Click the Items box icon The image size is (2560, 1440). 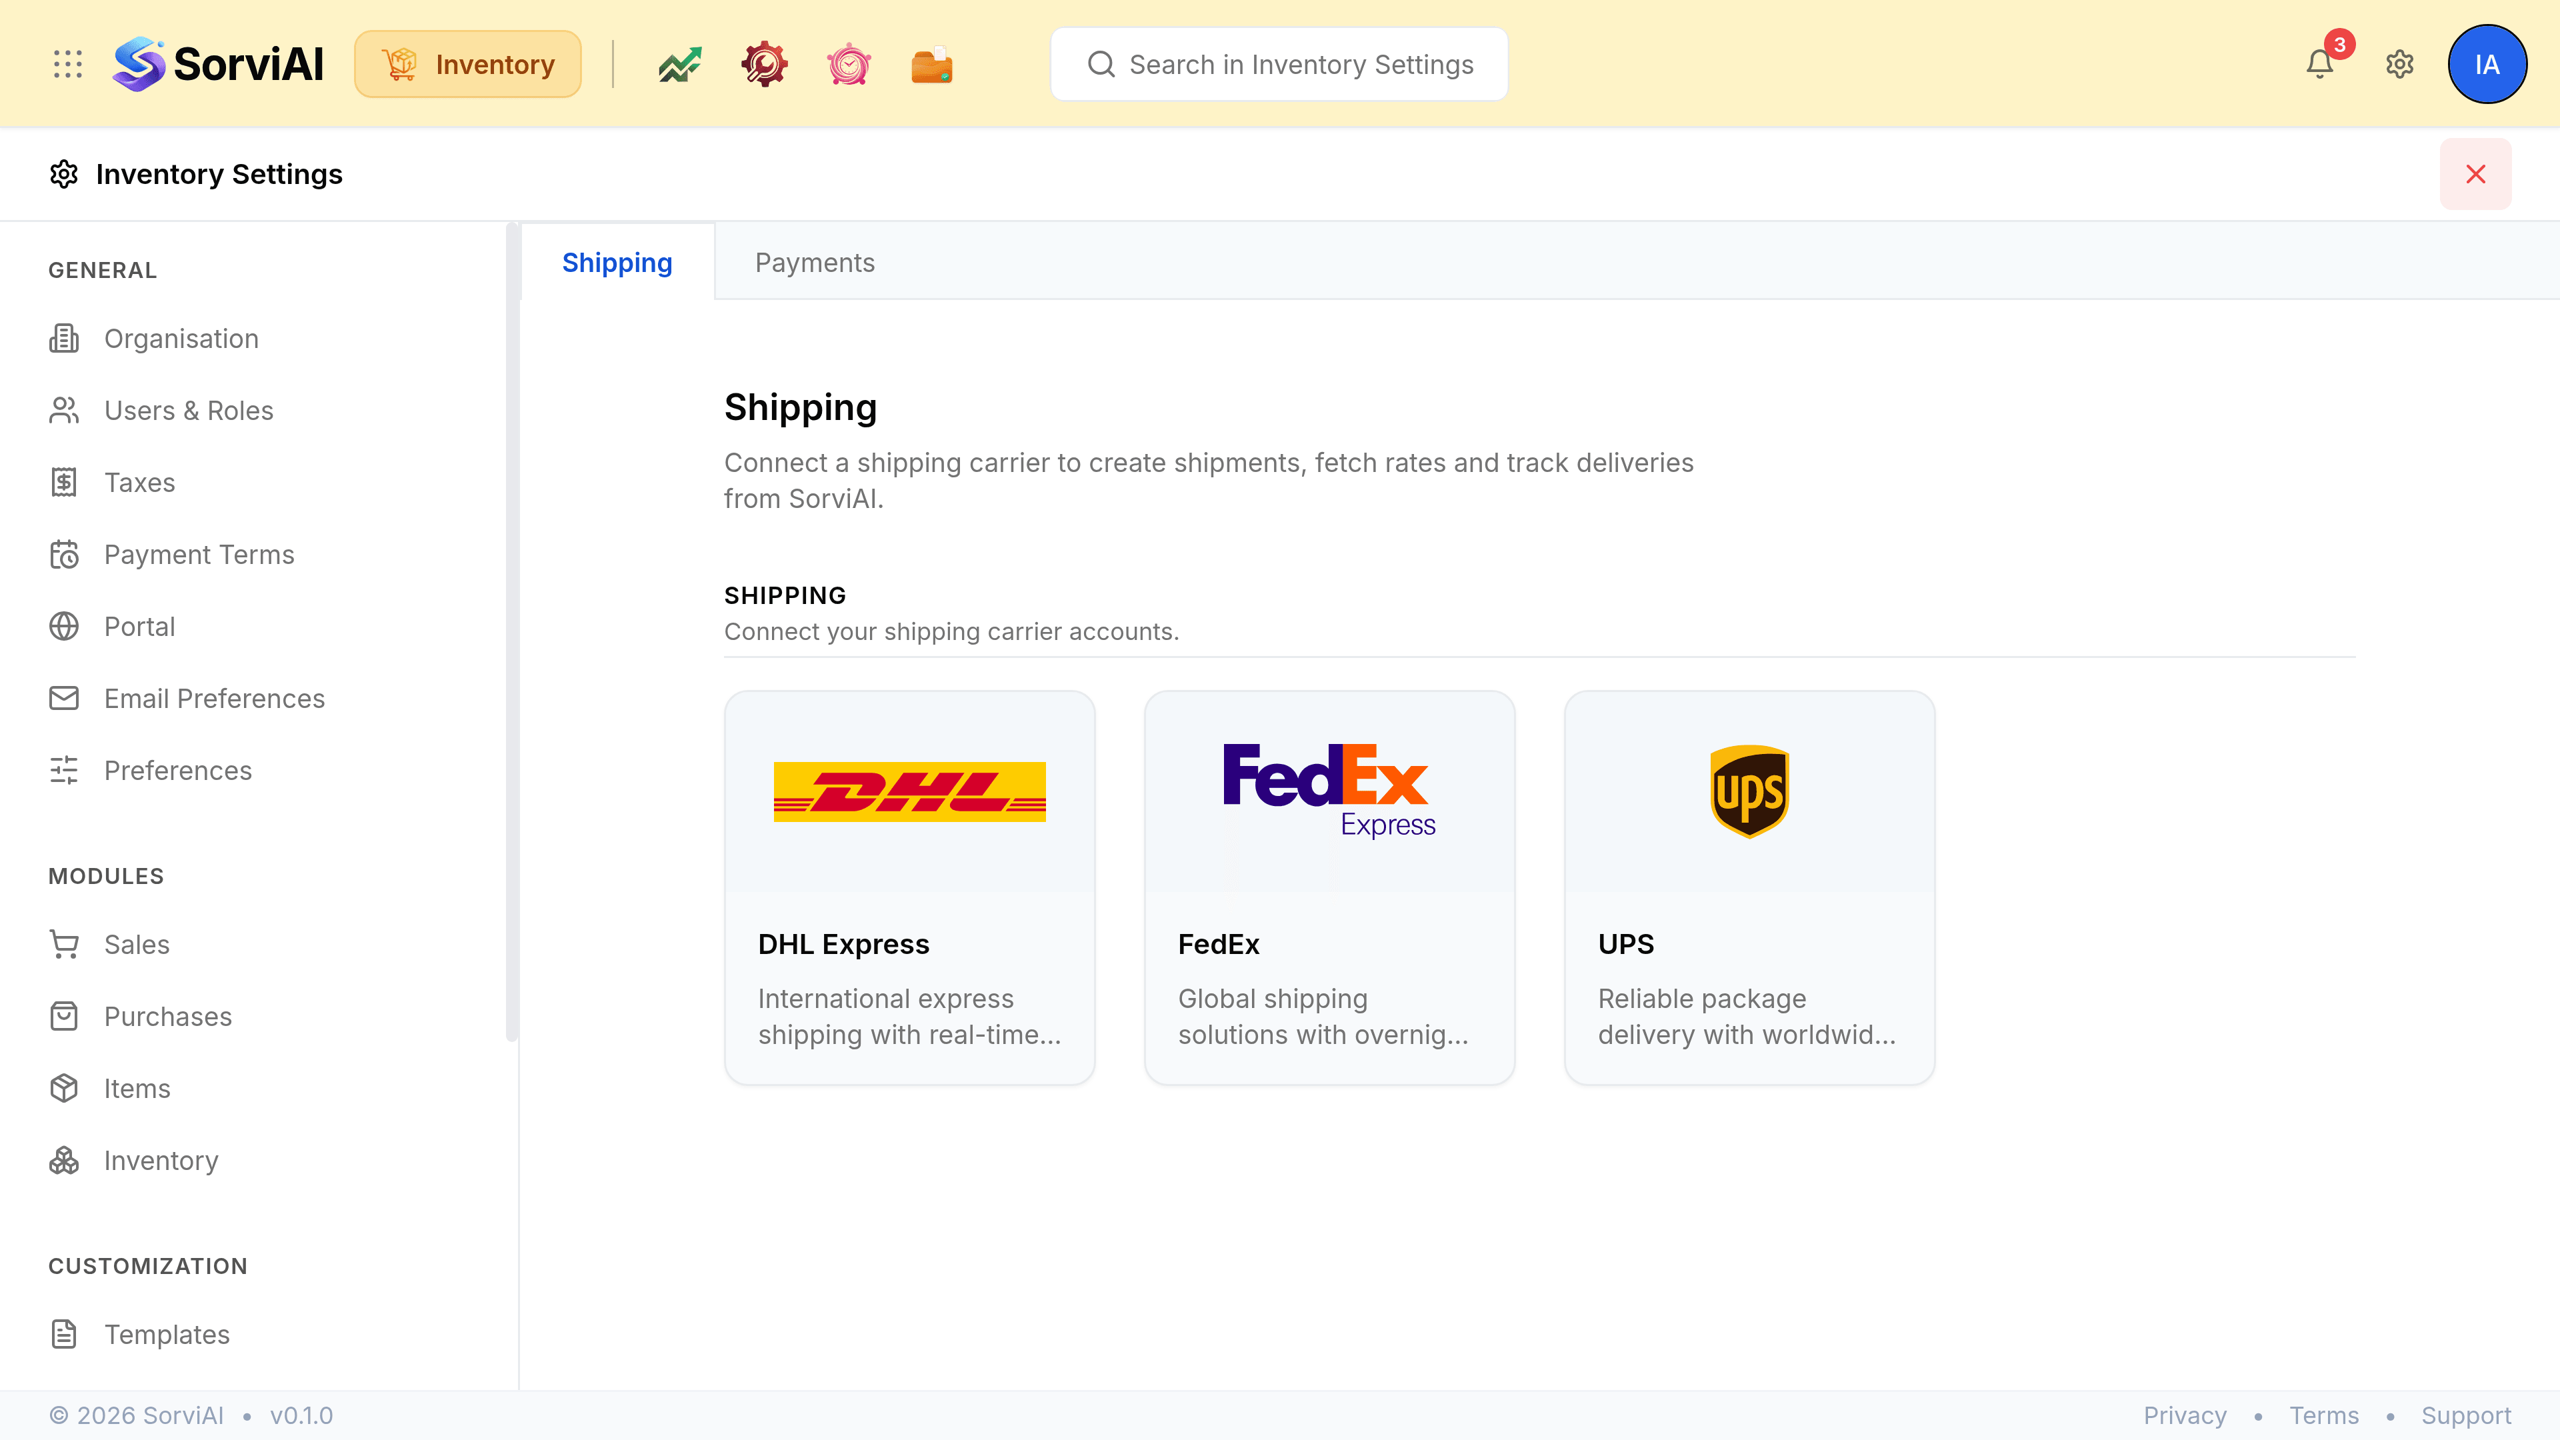[63, 1089]
